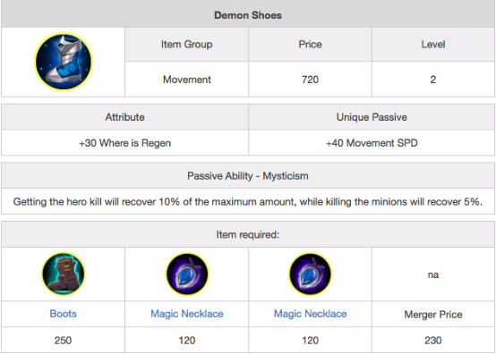Click the Passive Ability - Mysticism header
Image resolution: width=496 pixels, height=354 pixels.
coord(248,175)
